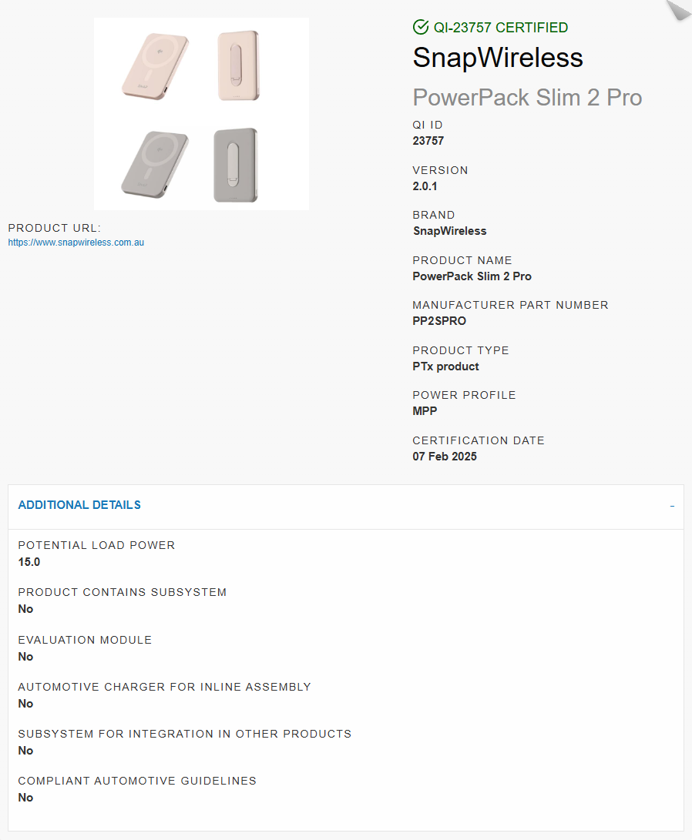
Task: Select the part number PP2SPRO
Action: pos(439,321)
